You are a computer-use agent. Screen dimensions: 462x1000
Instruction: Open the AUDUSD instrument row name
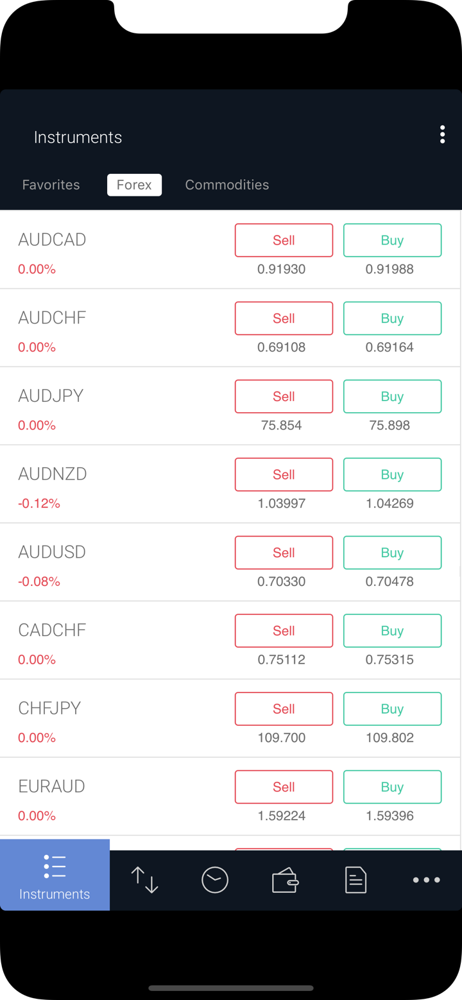coord(52,552)
